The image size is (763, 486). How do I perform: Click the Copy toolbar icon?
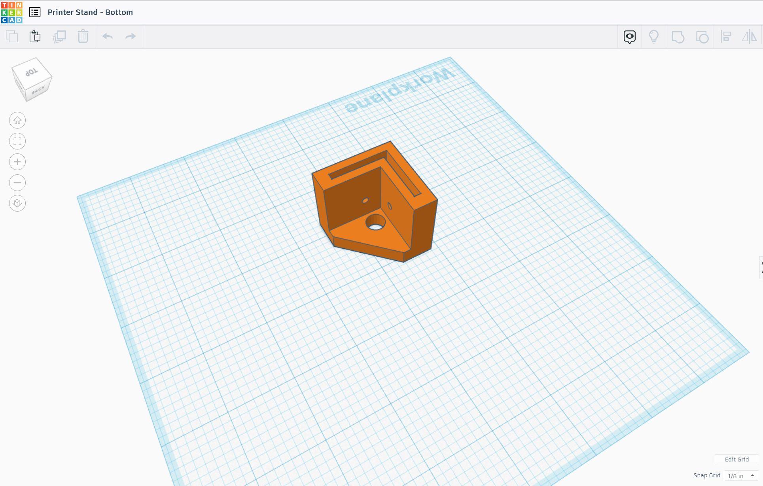coord(12,36)
